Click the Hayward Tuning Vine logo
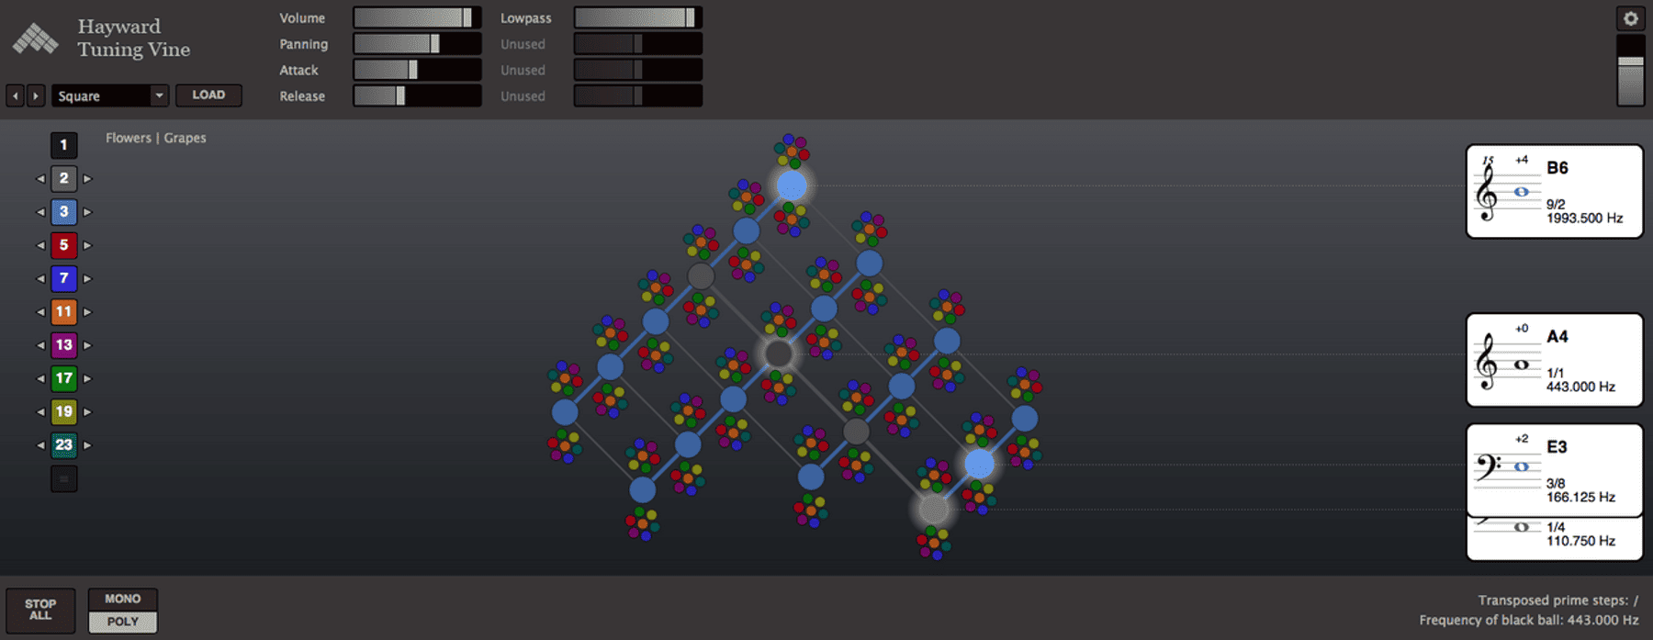The height and width of the screenshot is (640, 1653). point(36,39)
